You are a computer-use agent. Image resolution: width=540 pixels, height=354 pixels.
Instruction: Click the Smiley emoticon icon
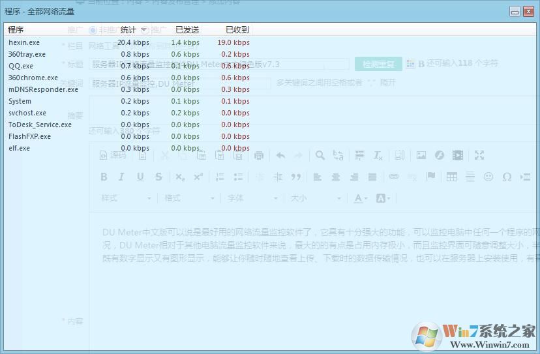coord(488,177)
